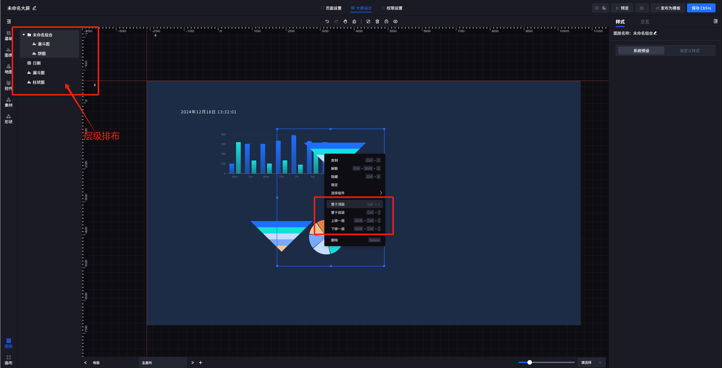
Task: Switch to the 交互 tab
Action: 645,22
